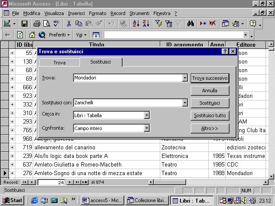The height and width of the screenshot is (206, 275).
Task: Click Filter by Form icon
Action: (168, 24)
